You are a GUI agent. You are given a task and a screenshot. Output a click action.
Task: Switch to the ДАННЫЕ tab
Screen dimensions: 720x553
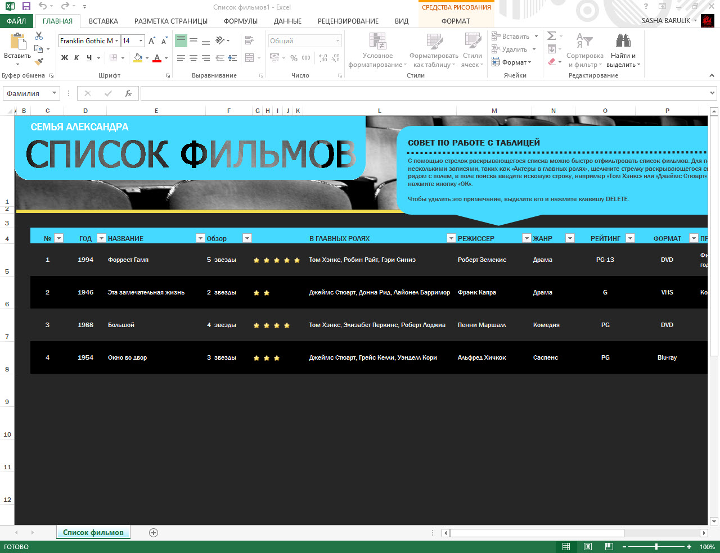coord(288,21)
